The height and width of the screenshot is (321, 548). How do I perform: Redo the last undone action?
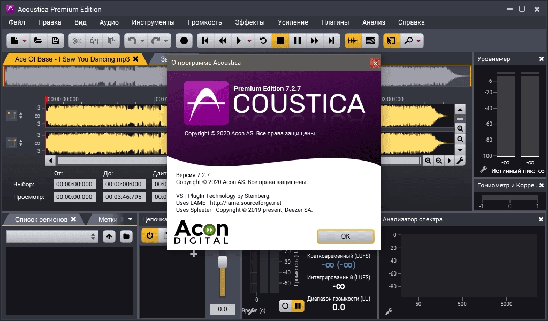click(x=156, y=41)
